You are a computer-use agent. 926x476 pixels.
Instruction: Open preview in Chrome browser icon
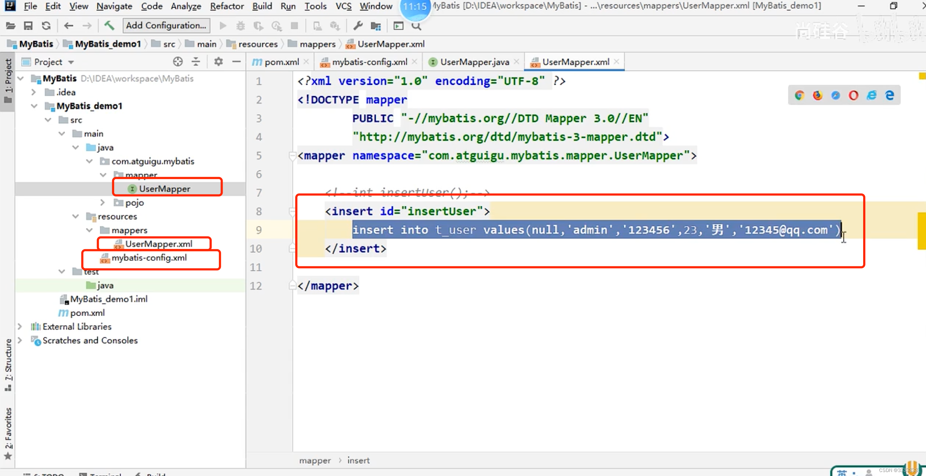[x=799, y=95]
